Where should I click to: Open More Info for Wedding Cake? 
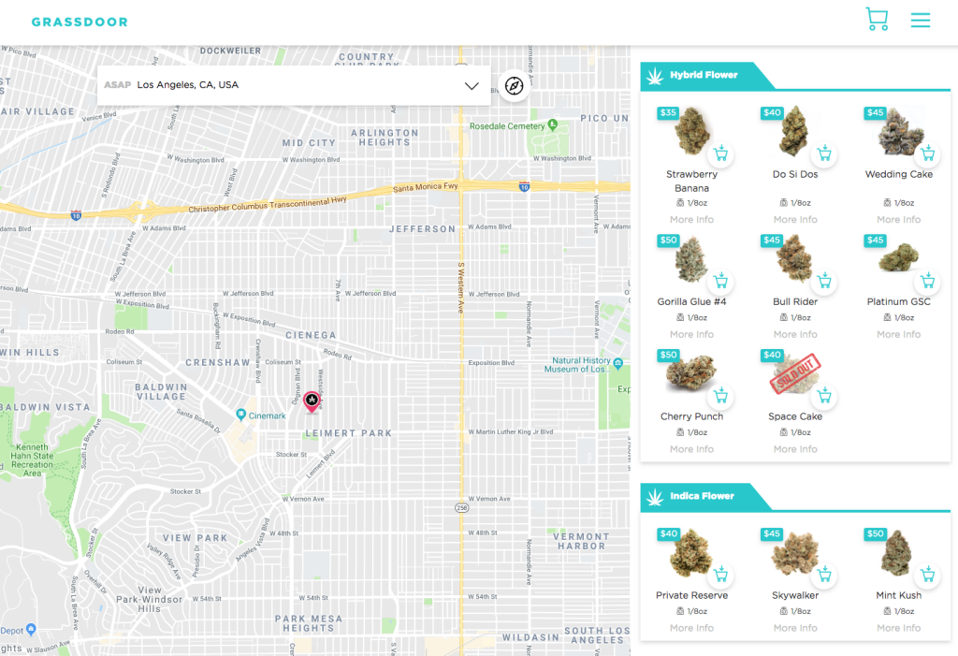tap(899, 220)
